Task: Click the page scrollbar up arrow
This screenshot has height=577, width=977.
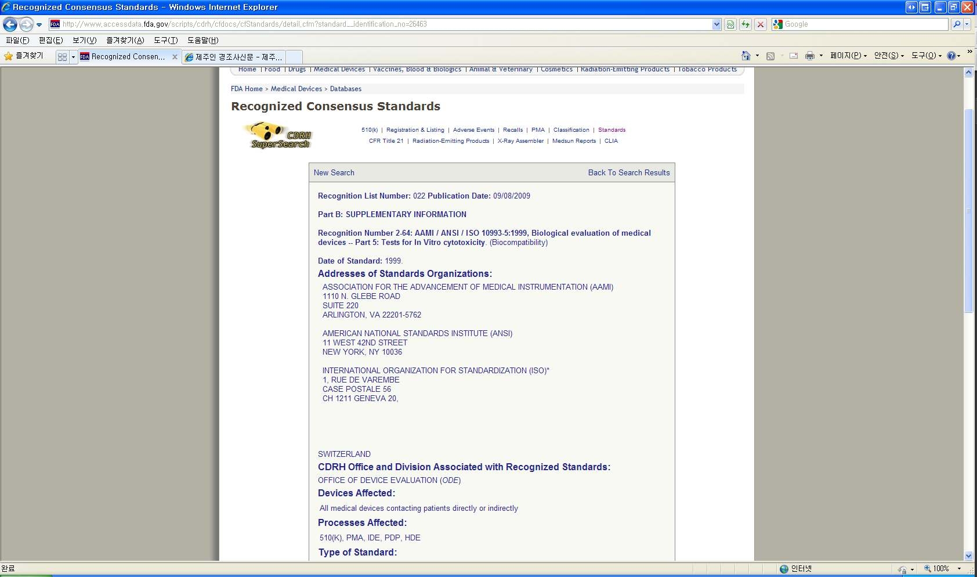Action: pyautogui.click(x=968, y=73)
